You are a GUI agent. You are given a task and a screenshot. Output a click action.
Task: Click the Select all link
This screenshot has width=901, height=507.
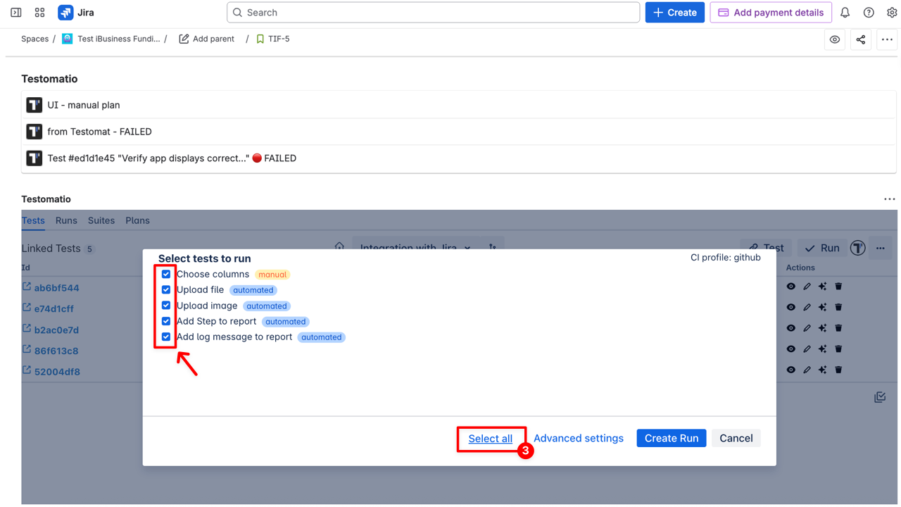(x=490, y=439)
